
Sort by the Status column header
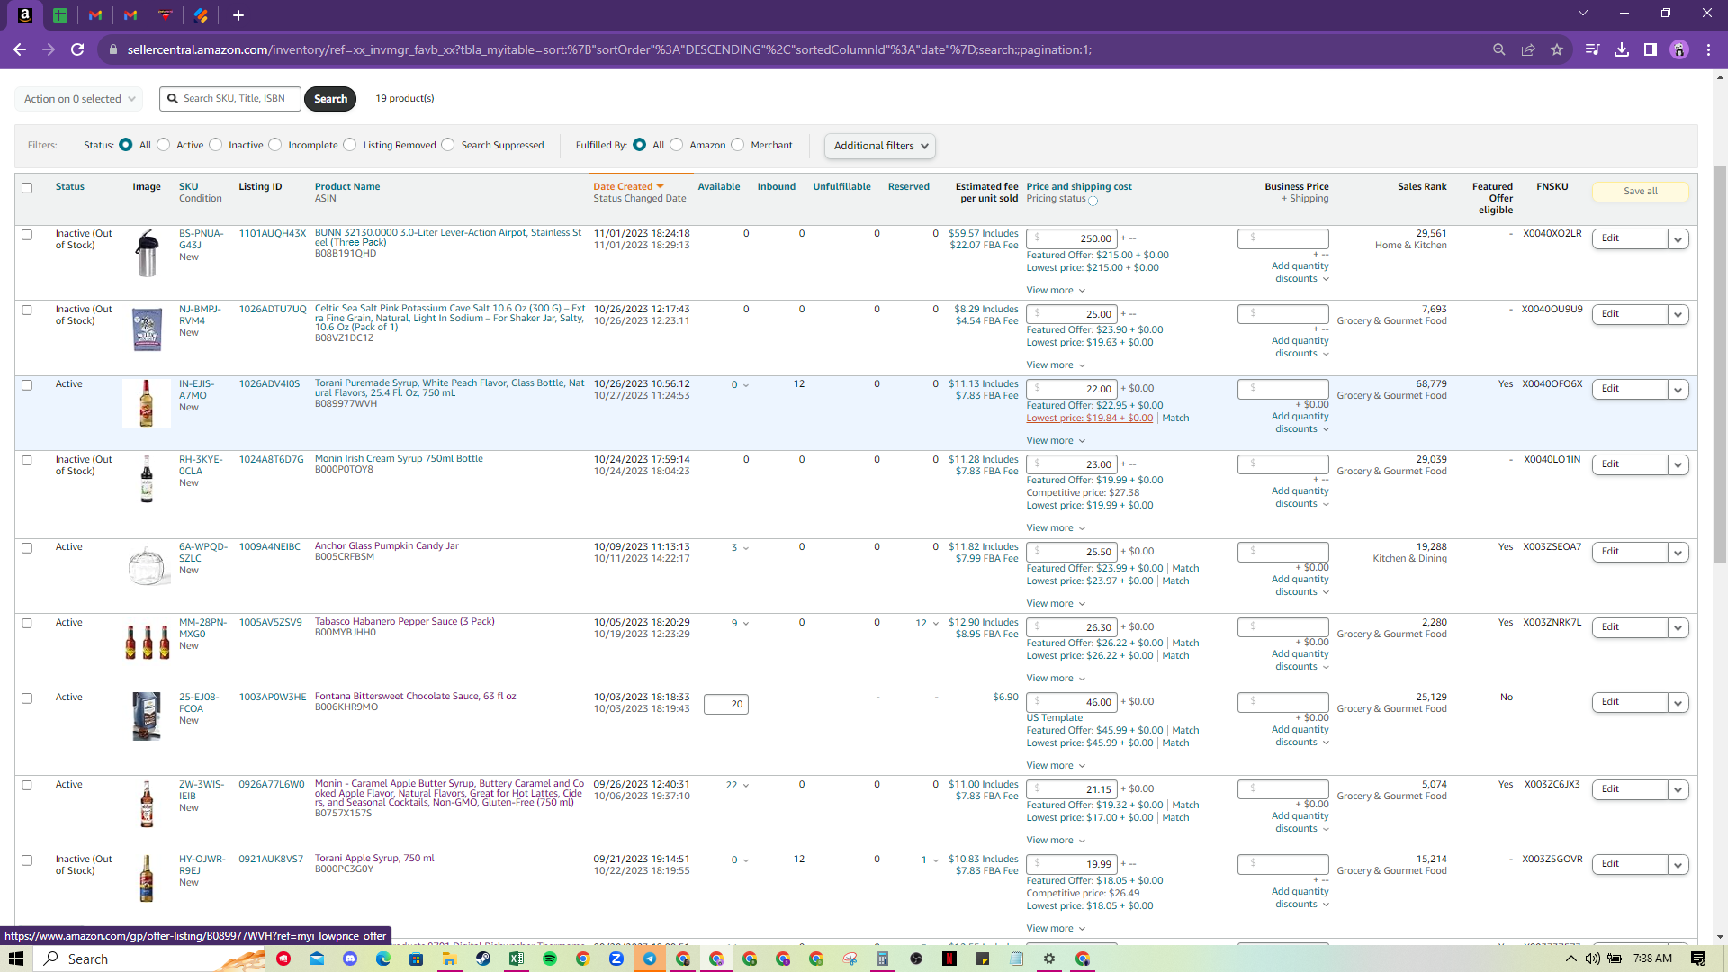click(x=69, y=187)
